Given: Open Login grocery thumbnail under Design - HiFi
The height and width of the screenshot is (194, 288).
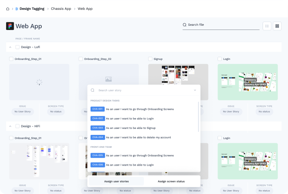Looking at the screenshot, I should pyautogui.click(x=247, y=161).
